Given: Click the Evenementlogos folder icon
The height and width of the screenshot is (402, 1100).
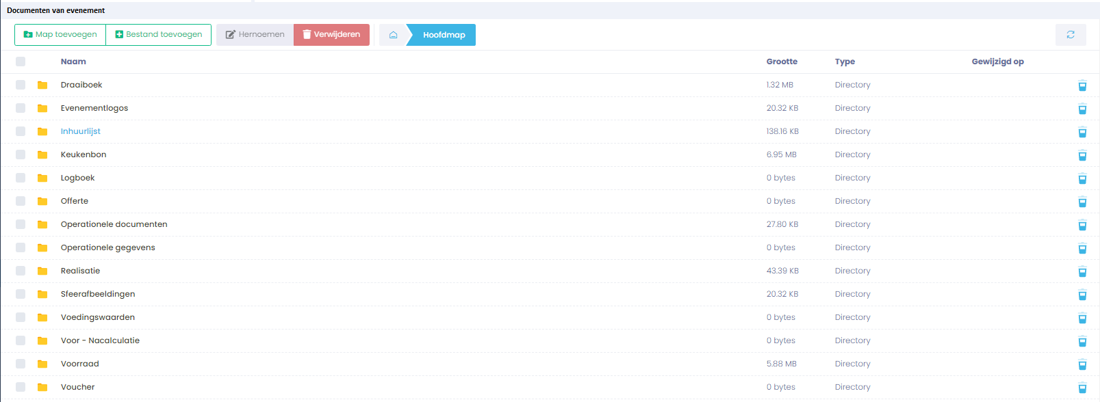Looking at the screenshot, I should tap(42, 108).
